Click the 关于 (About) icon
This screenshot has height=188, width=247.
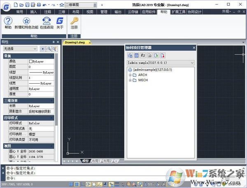(60, 22)
